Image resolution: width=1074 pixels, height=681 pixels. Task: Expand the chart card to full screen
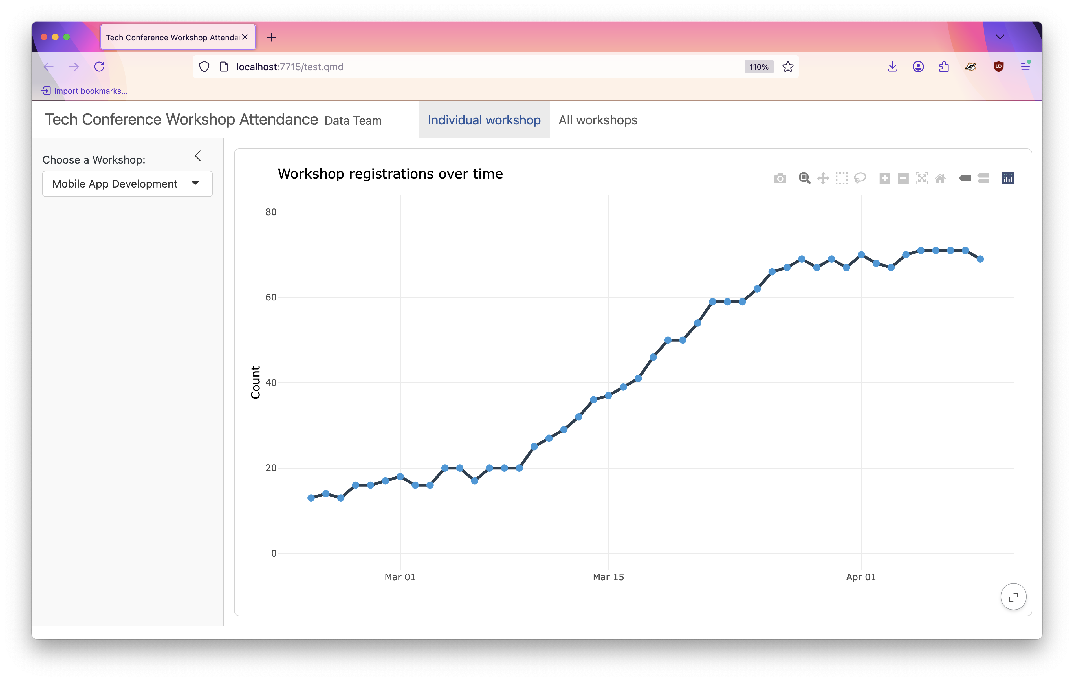[1013, 597]
